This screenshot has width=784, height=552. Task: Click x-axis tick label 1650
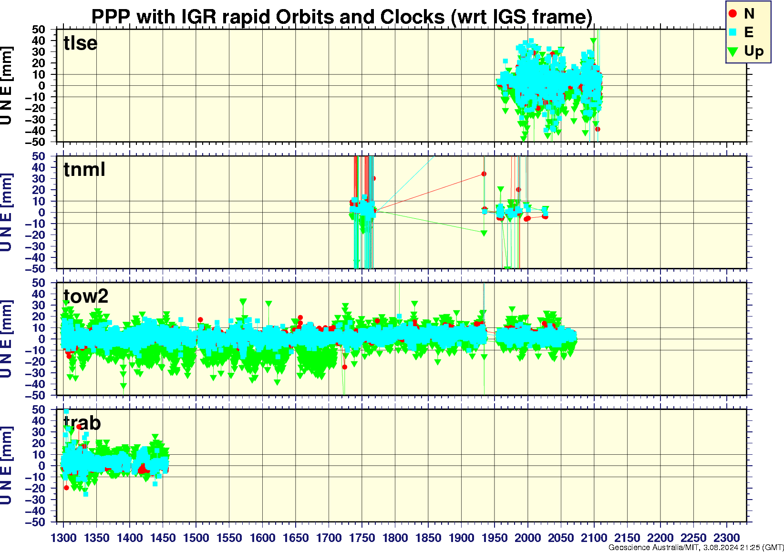[296, 538]
